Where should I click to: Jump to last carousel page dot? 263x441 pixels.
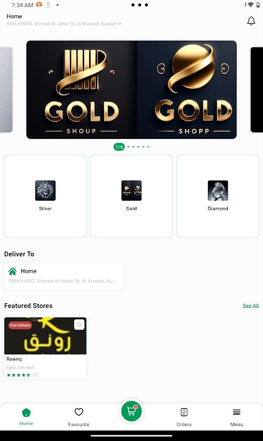tap(148, 147)
